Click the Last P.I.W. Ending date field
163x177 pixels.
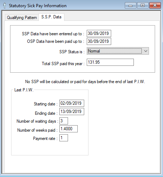[72, 112]
